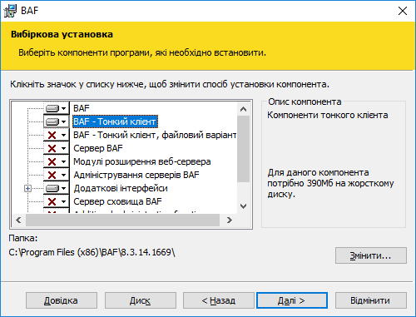416x317 pixels.
Task: Click the horizontal scroll right arrow
Action: tap(229, 220)
